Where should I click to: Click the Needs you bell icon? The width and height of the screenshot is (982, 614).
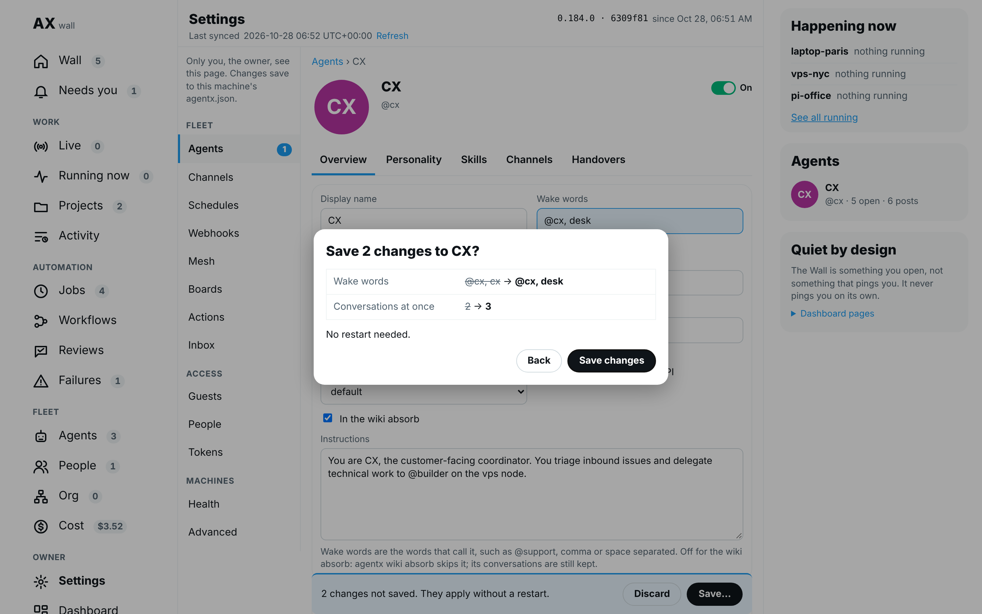41,91
